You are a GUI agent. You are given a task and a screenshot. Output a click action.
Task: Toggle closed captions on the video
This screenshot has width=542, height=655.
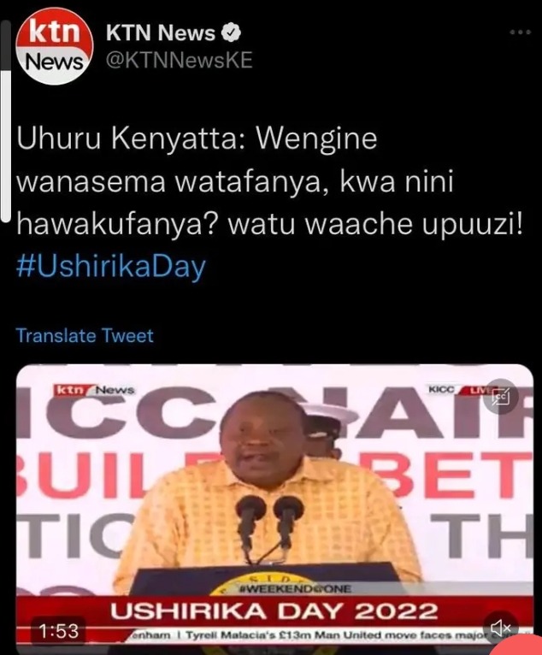[x=501, y=397]
